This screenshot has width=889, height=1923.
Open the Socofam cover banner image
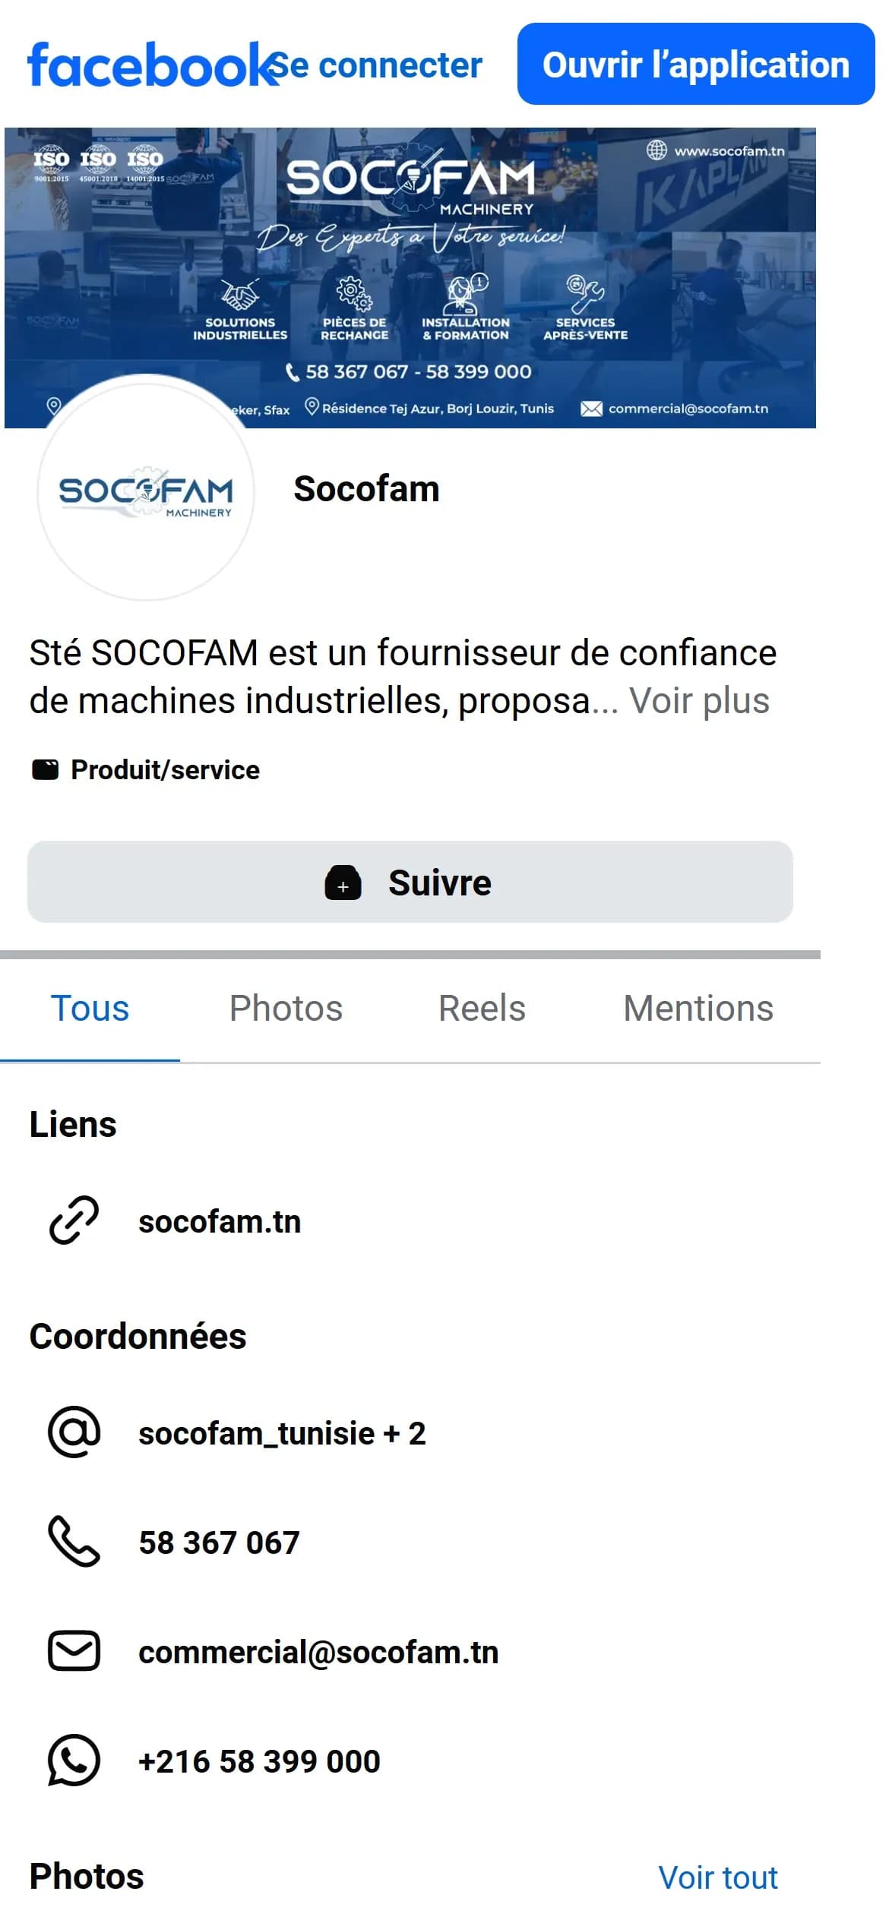point(410,277)
